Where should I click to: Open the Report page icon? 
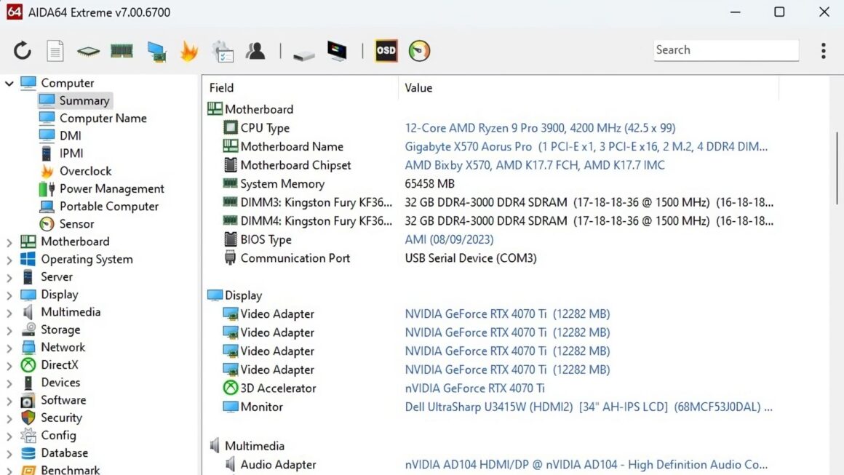pos(55,51)
